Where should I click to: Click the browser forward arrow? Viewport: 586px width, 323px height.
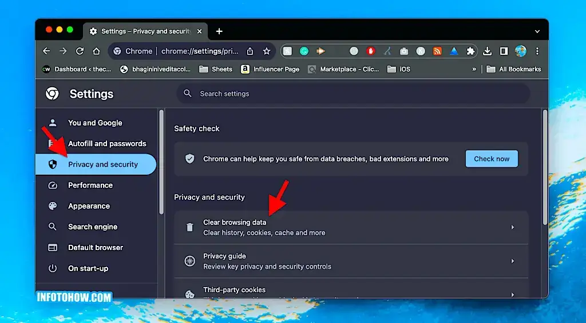pyautogui.click(x=63, y=51)
